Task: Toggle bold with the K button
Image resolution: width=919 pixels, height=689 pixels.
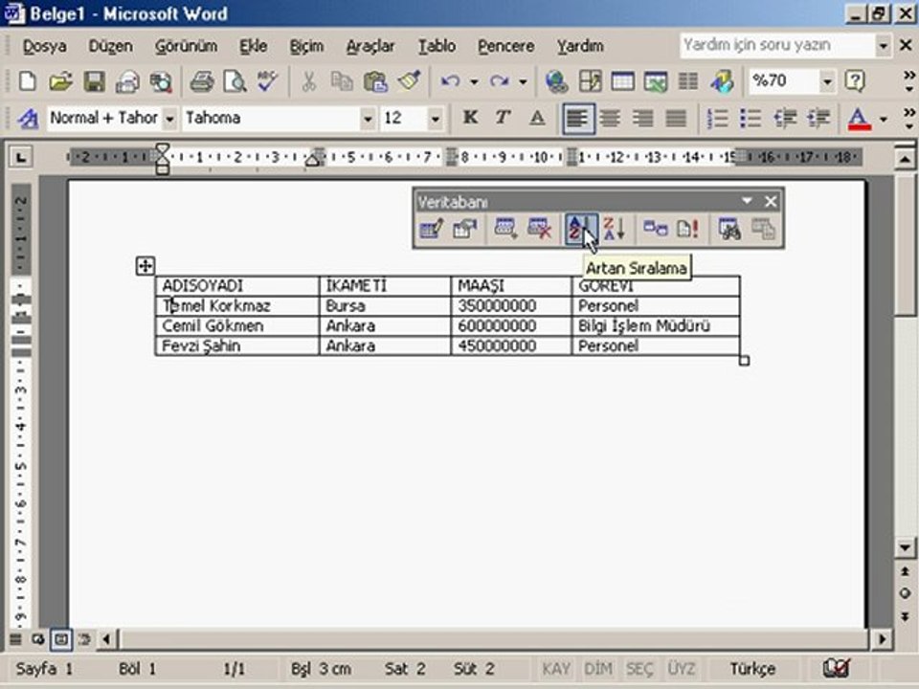Action: pos(470,119)
